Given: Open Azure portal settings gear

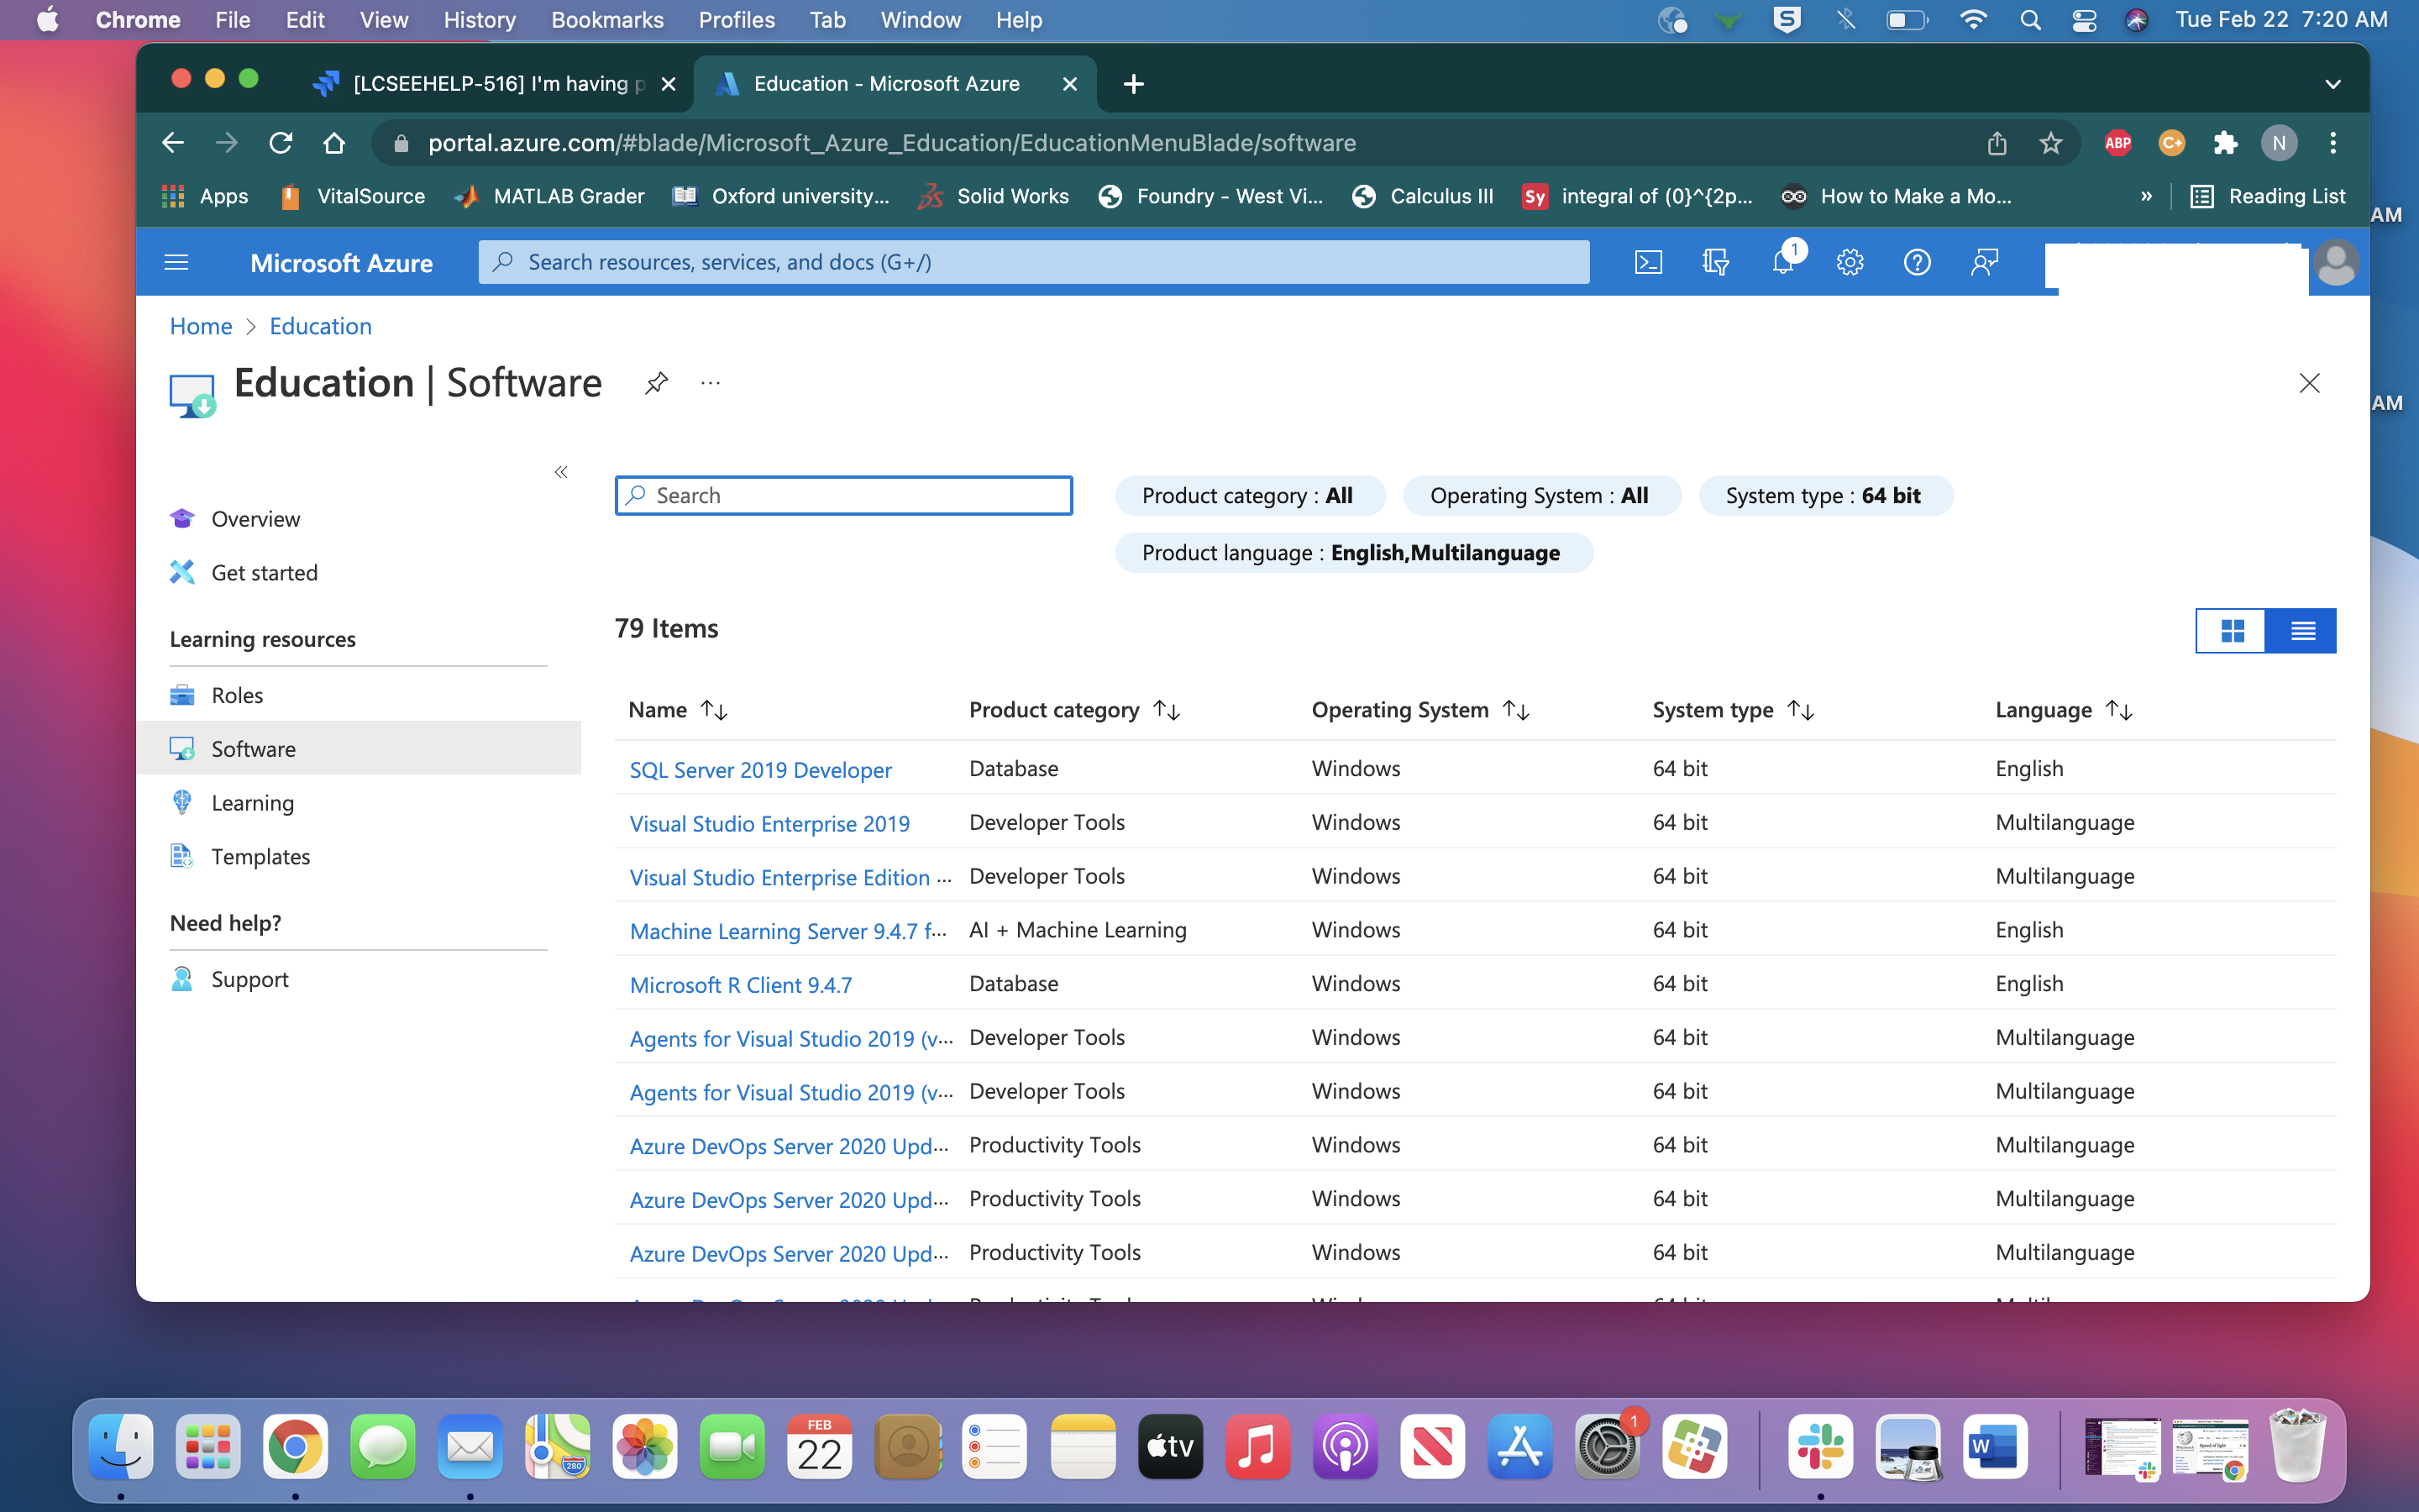Looking at the screenshot, I should click(1850, 262).
